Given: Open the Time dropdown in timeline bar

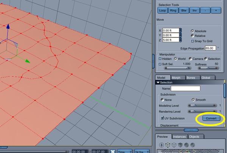Looking at the screenshot, I should coord(124,151).
